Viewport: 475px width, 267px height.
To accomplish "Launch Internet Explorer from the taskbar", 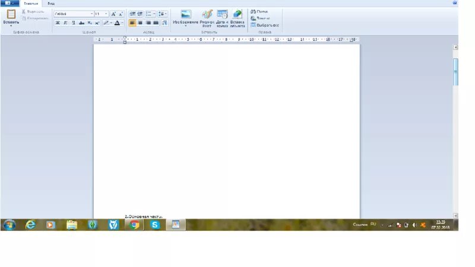I will click(30, 225).
